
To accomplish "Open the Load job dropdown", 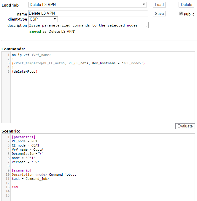I will tap(88, 4).
